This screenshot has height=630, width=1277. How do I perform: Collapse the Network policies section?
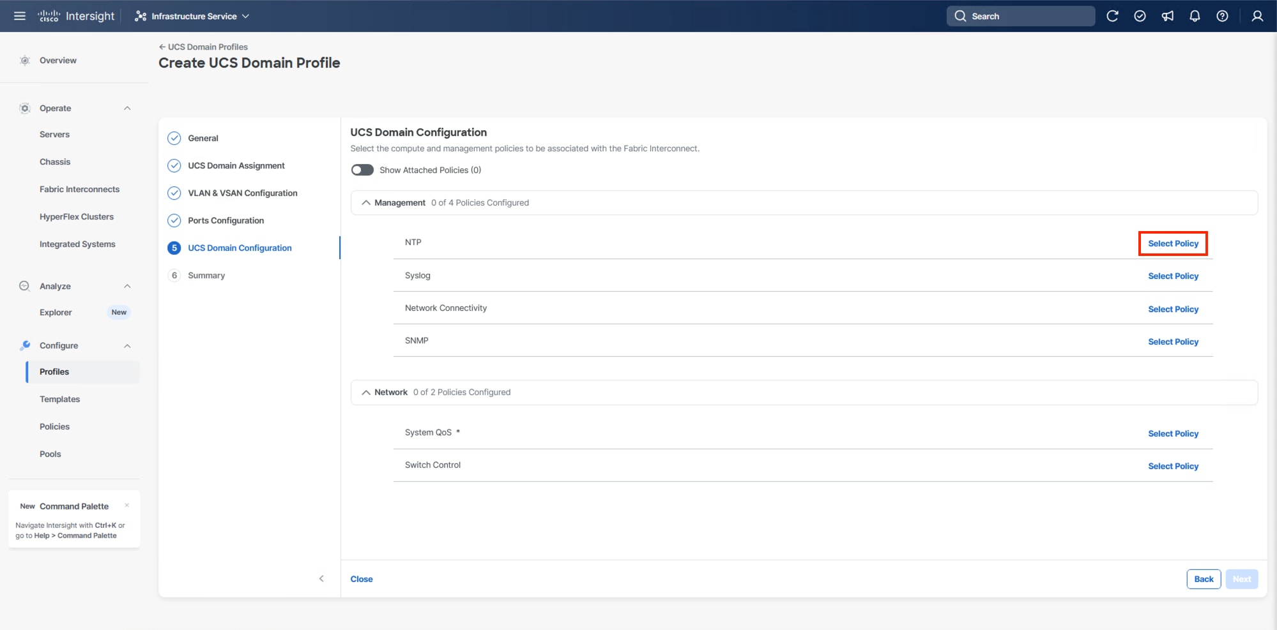tap(366, 392)
